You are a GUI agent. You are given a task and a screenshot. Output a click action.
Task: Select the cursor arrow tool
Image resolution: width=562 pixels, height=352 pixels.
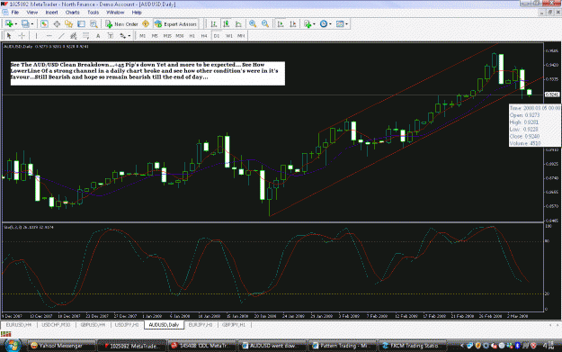click(9, 35)
